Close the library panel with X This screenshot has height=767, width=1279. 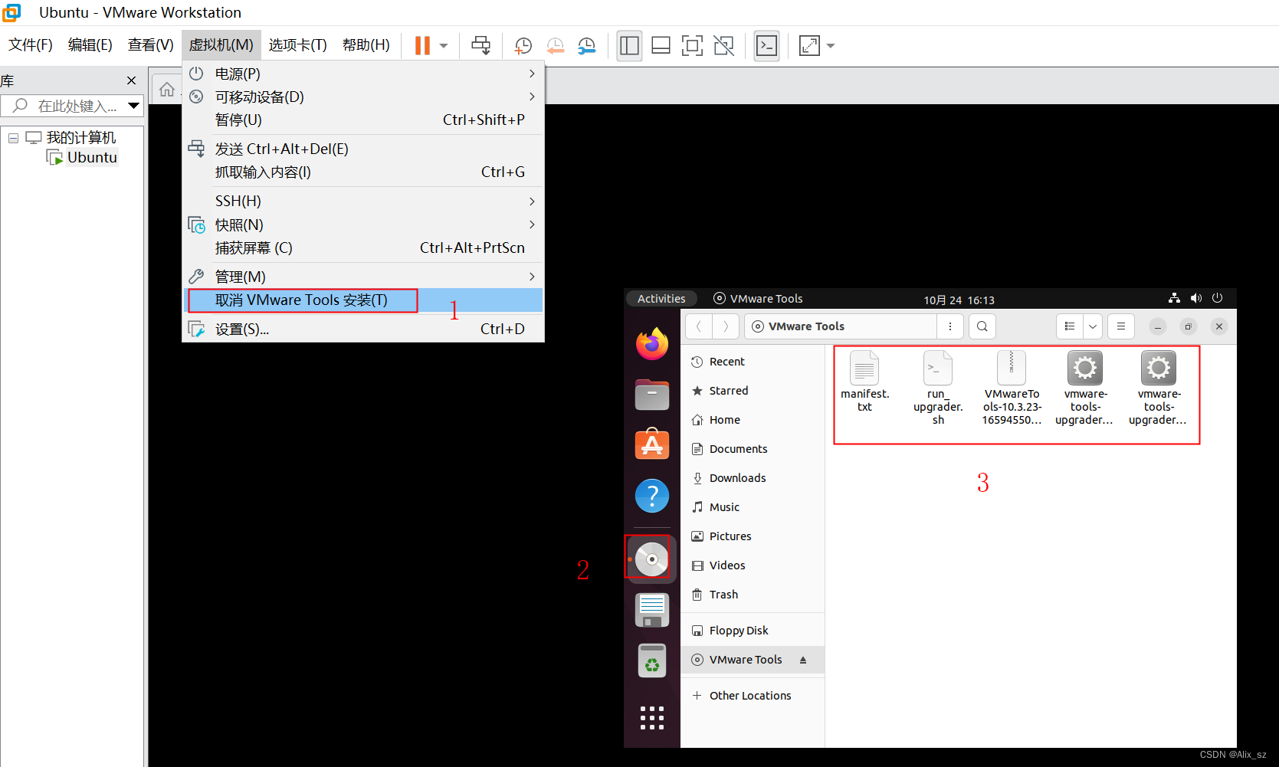pyautogui.click(x=132, y=80)
